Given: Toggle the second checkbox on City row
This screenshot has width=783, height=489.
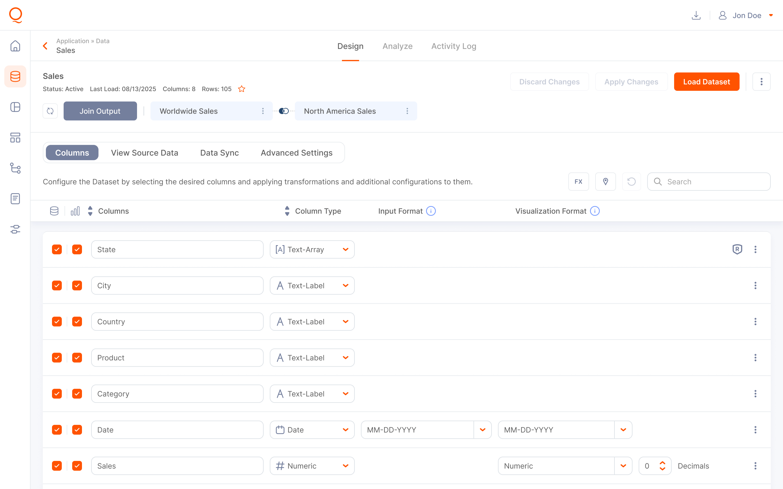Looking at the screenshot, I should coord(77,285).
